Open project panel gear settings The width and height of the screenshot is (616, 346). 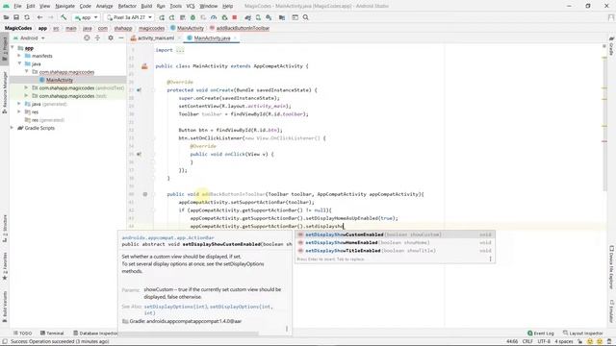[x=111, y=38]
